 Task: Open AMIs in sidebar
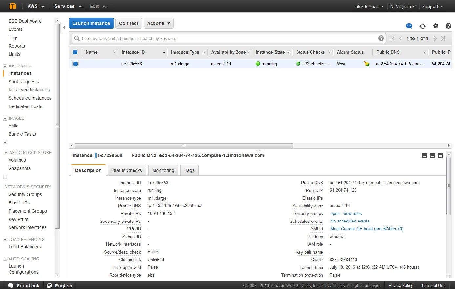point(13,125)
